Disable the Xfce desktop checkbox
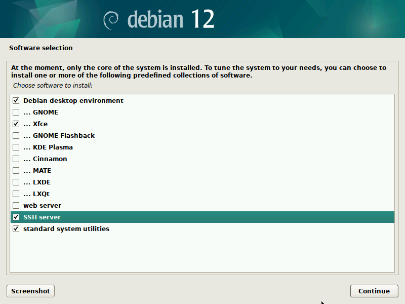405x304 pixels. [x=16, y=124]
